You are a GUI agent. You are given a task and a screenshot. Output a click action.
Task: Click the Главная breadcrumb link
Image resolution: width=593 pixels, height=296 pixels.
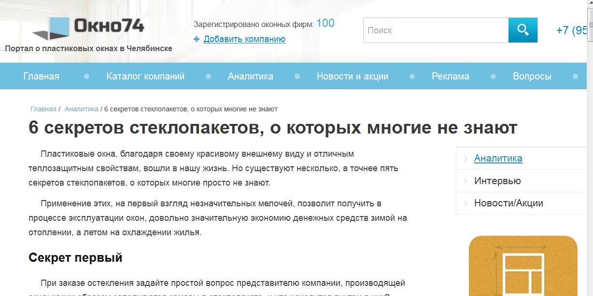coord(43,109)
